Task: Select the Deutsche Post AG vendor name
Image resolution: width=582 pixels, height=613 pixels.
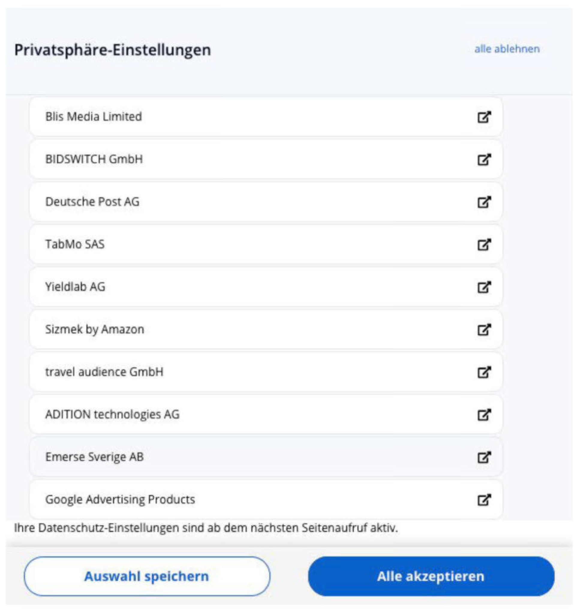Action: [x=92, y=202]
